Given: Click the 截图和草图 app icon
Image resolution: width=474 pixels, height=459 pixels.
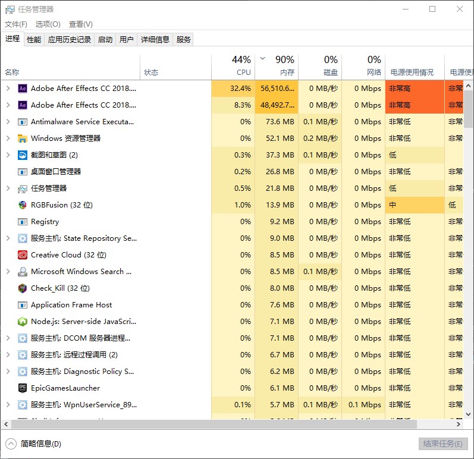Looking at the screenshot, I should [x=23, y=155].
